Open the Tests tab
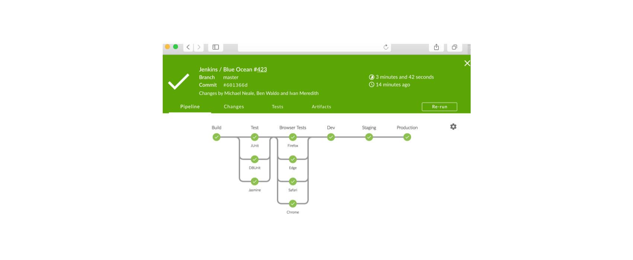This screenshot has height=260, width=633. (x=277, y=107)
